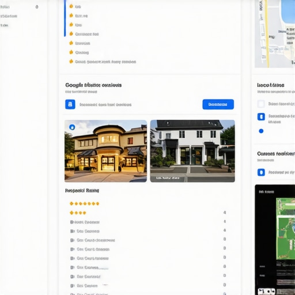Click the blue square icon in the Google section row
The height and width of the screenshot is (295, 295).
[70, 104]
